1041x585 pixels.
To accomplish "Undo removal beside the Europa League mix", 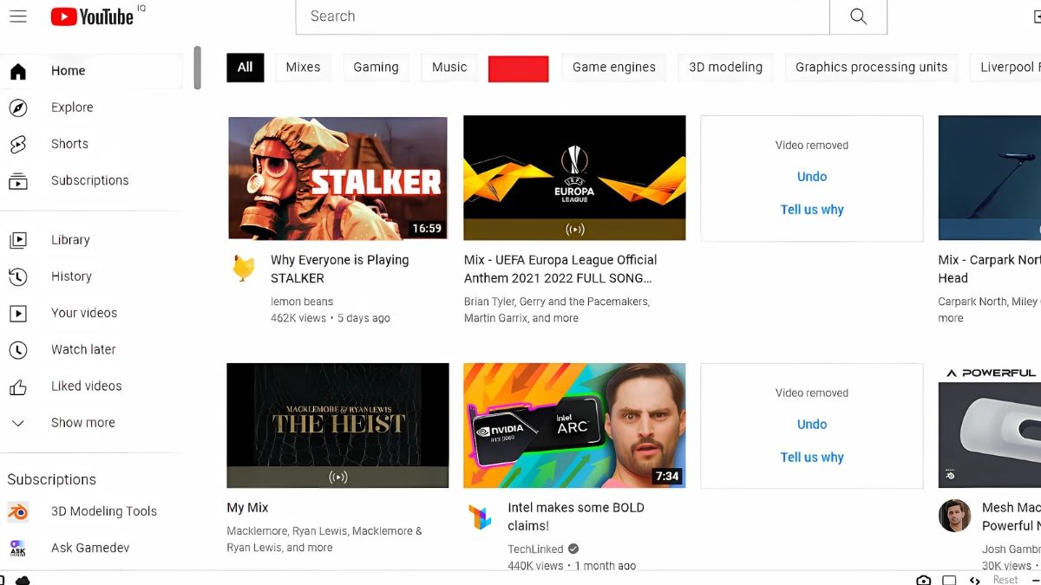I will [x=812, y=177].
